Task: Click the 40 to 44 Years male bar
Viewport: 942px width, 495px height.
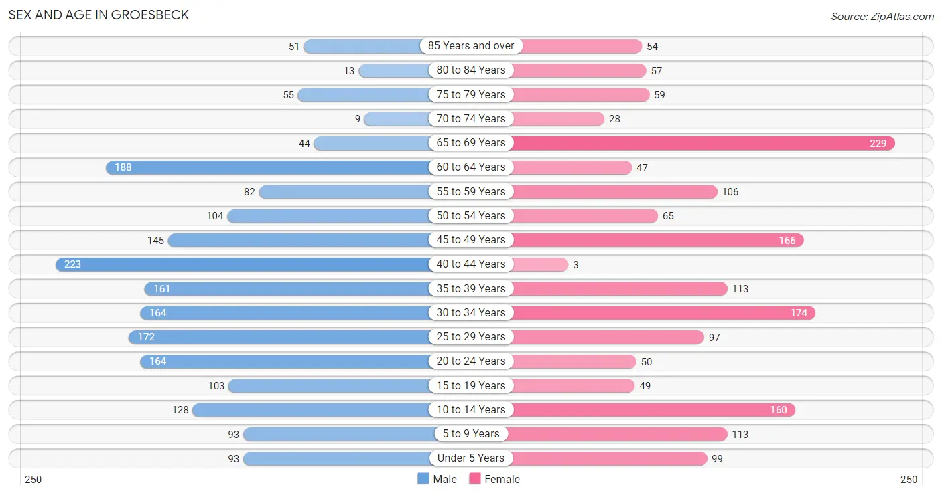Action: point(243,264)
